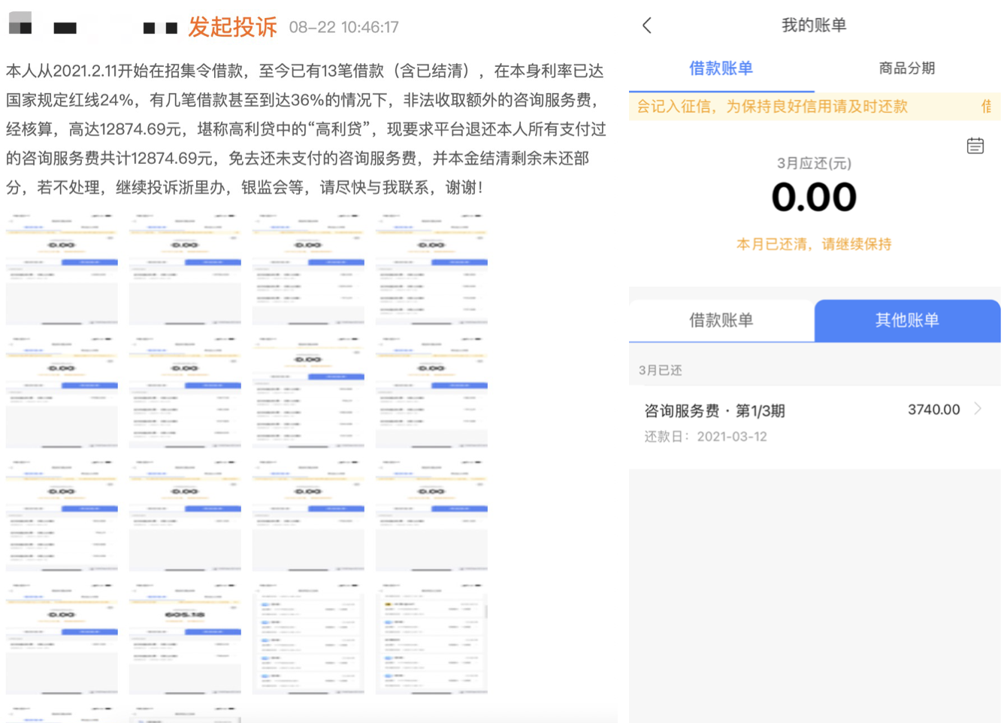Switch to the 商品分期 tab
The width and height of the screenshot is (1004, 723).
[x=906, y=68]
